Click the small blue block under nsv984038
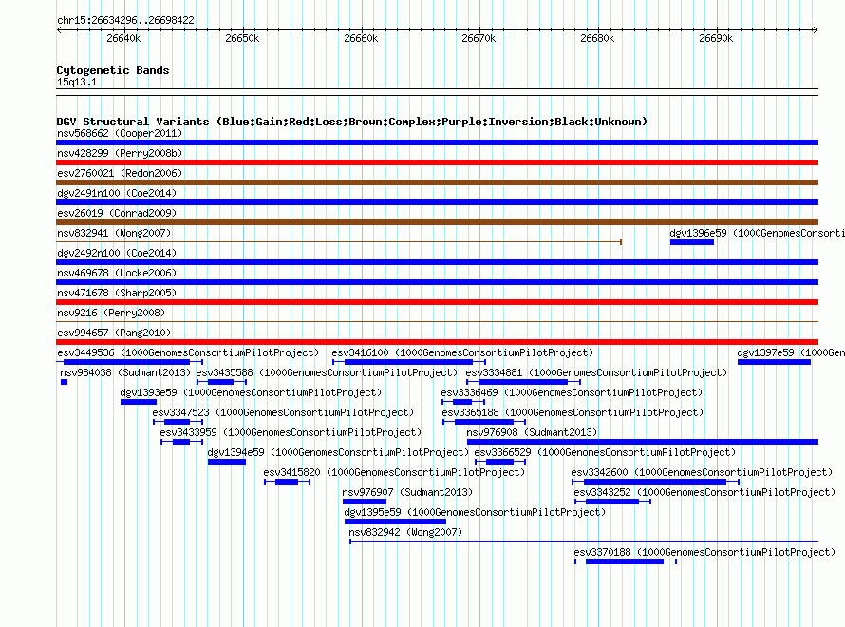 (x=65, y=382)
